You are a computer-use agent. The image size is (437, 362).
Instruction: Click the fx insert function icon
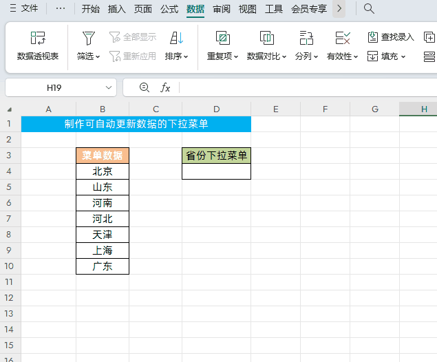tap(165, 88)
